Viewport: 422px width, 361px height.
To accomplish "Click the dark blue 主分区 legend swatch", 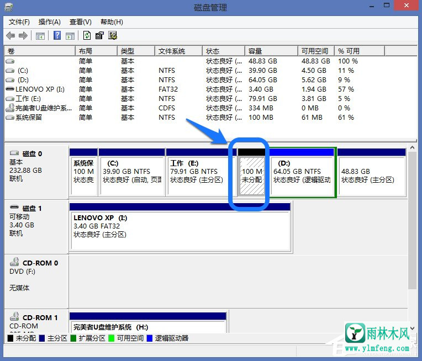I will point(42,338).
